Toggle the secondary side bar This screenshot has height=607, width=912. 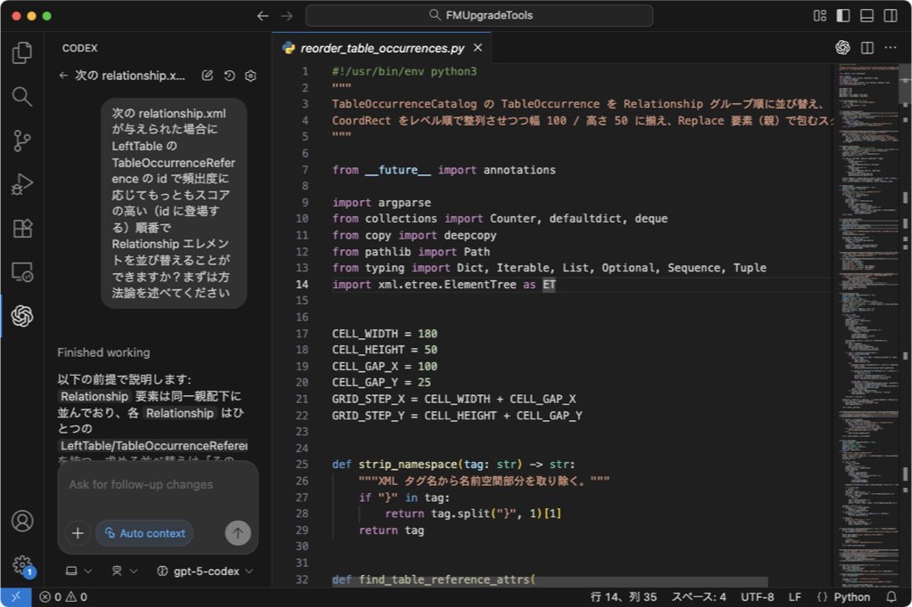click(x=888, y=16)
